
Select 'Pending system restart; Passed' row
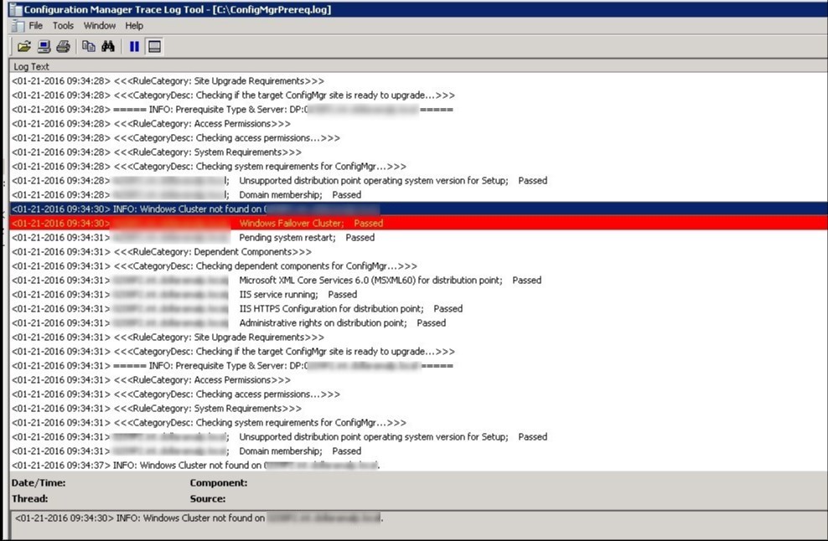coord(418,238)
